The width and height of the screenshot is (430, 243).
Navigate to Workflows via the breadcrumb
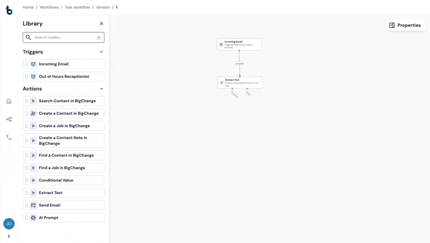[x=49, y=7]
